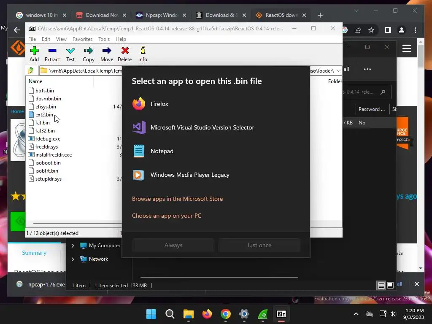Switch to the windows 10 browser tab
432x324 pixels.
click(x=41, y=15)
